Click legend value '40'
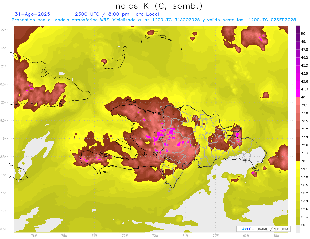 303,97
